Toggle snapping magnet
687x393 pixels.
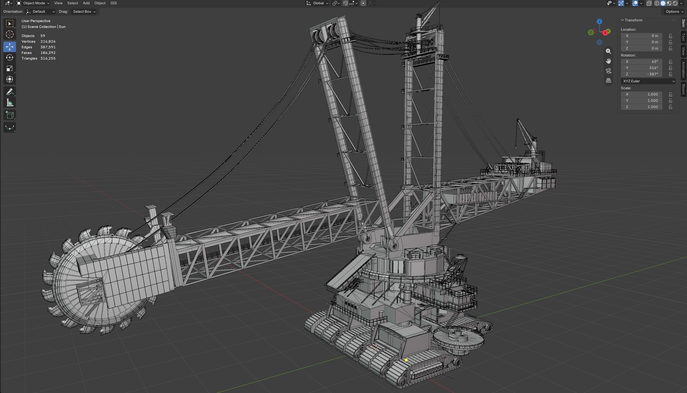coord(345,3)
